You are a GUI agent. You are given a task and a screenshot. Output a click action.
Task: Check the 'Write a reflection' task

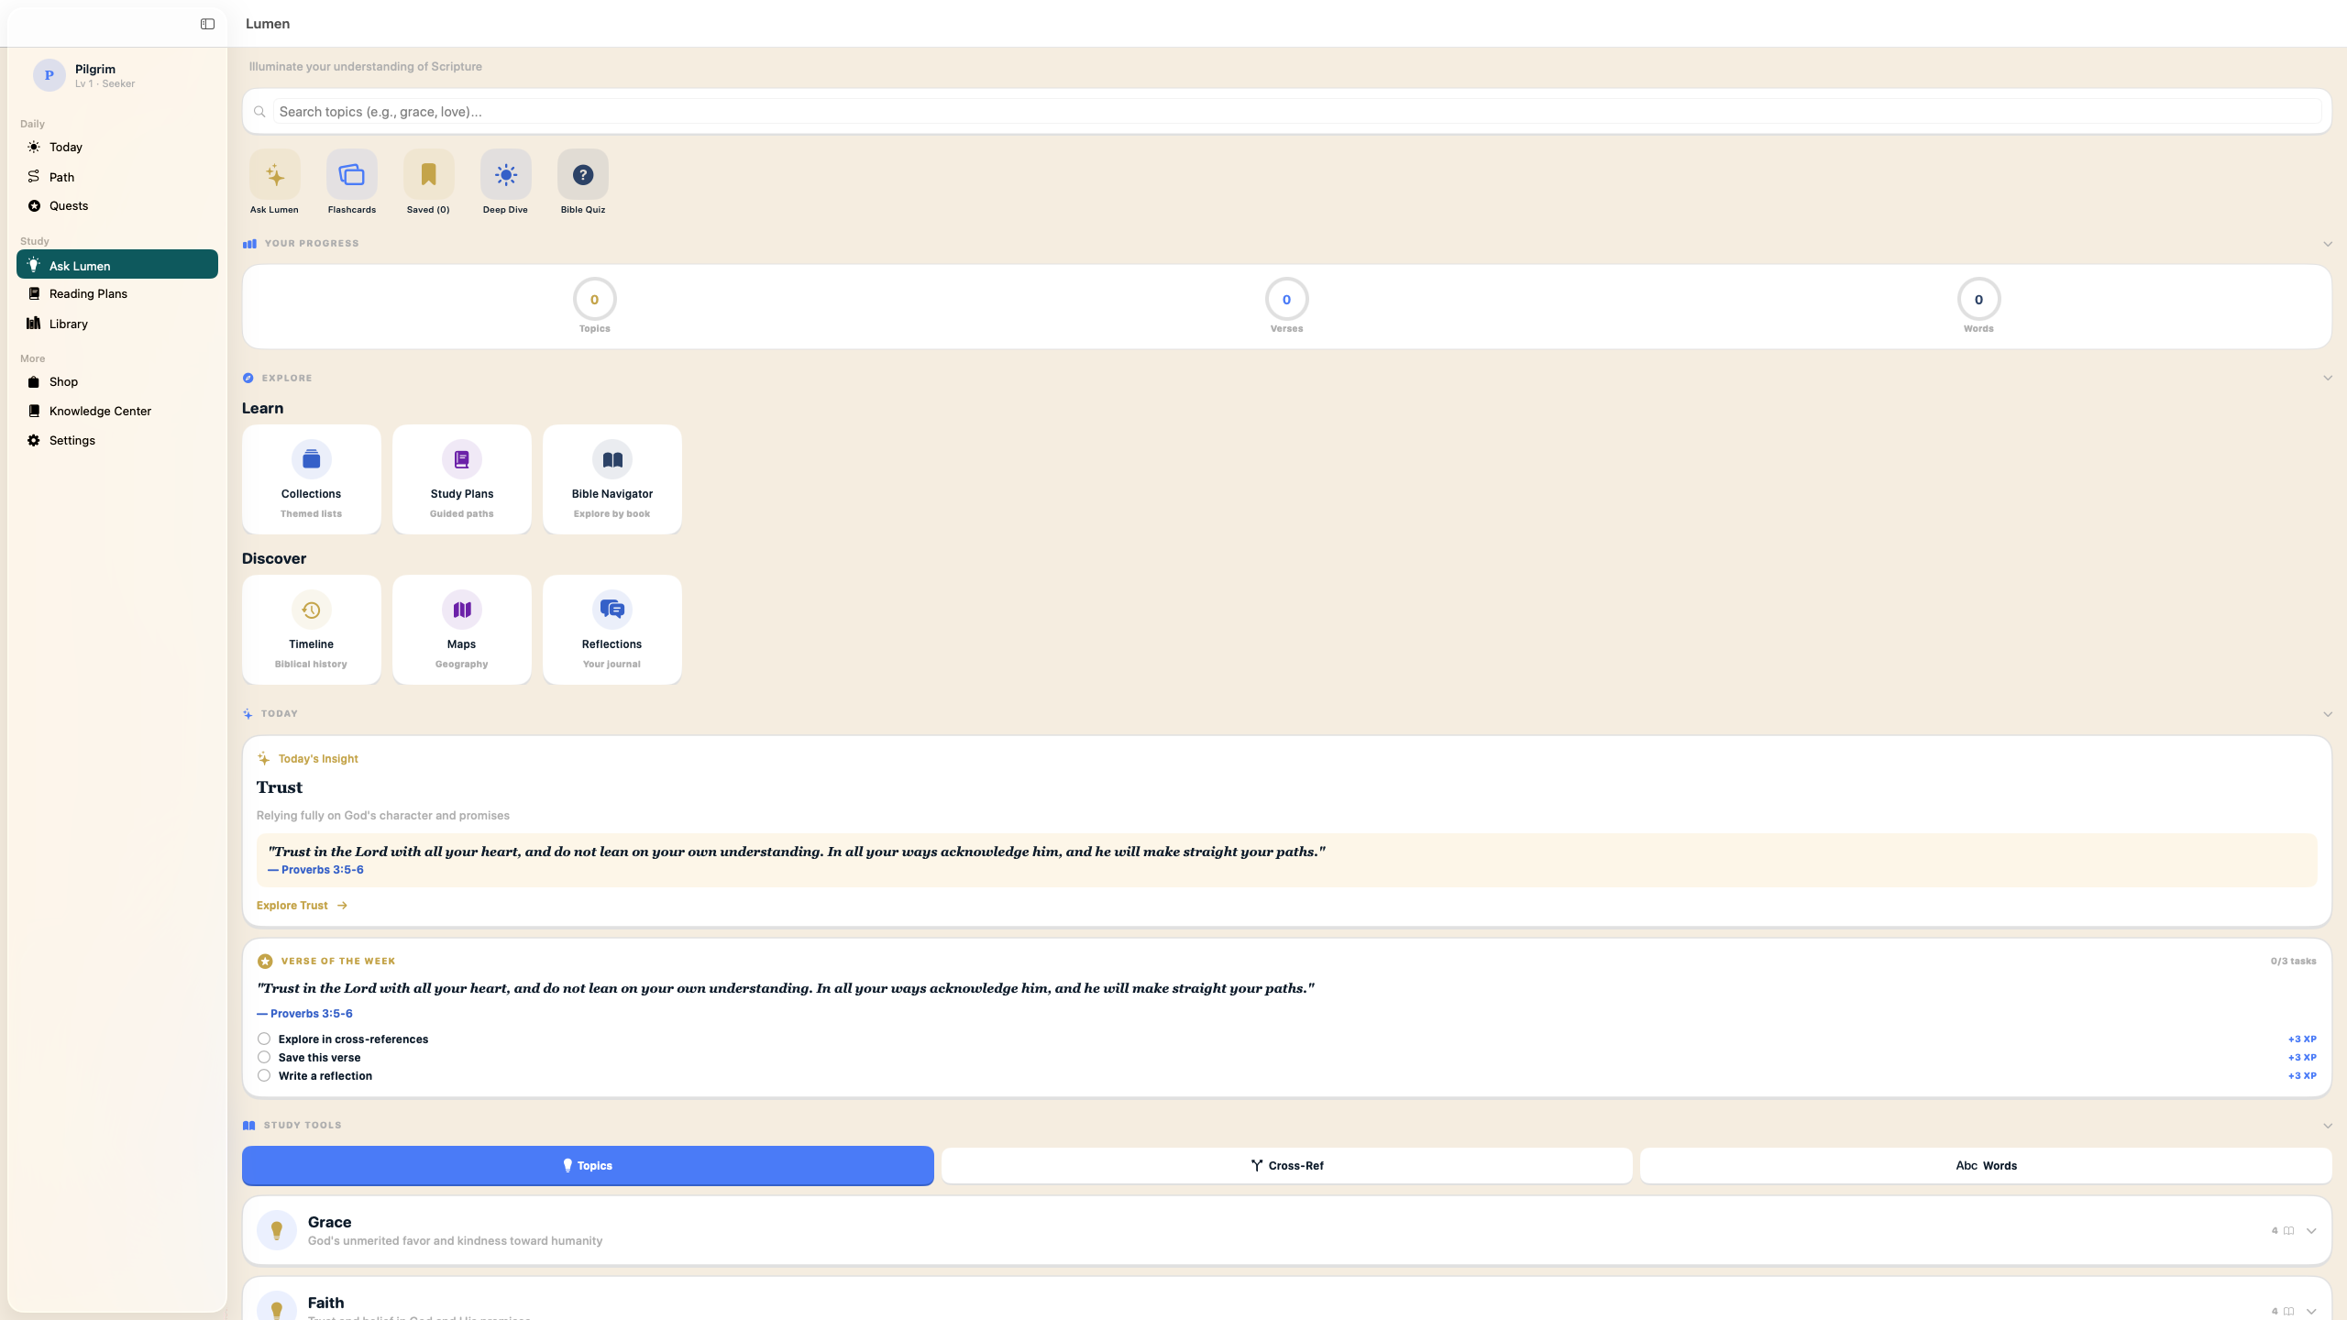(x=264, y=1075)
